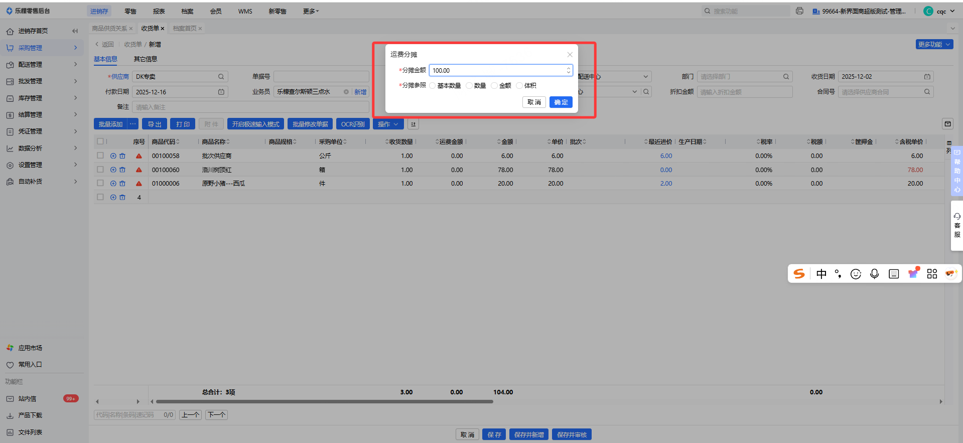
Task: Click the search icon in the 供应商 field
Action: pyautogui.click(x=221, y=77)
